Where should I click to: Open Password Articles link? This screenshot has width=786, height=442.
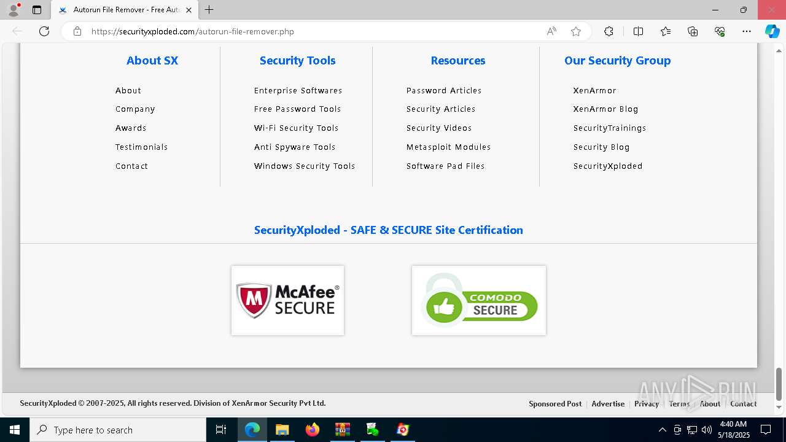(x=444, y=90)
